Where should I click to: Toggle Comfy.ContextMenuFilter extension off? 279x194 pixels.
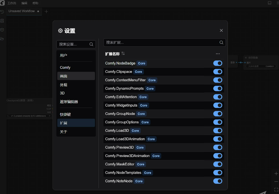tap(218, 80)
